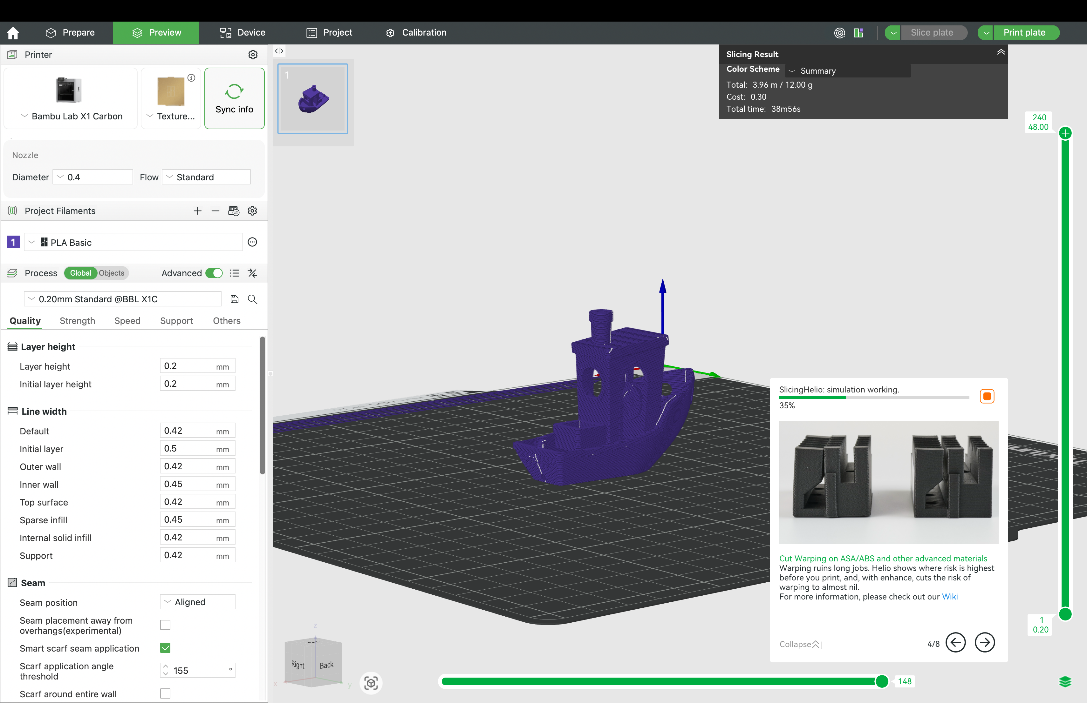Image resolution: width=1087 pixels, height=703 pixels.
Task: Remove filament with minus icon
Action: pos(215,211)
